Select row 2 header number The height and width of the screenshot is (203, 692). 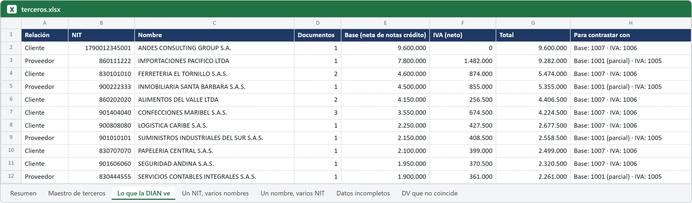pos(11,48)
